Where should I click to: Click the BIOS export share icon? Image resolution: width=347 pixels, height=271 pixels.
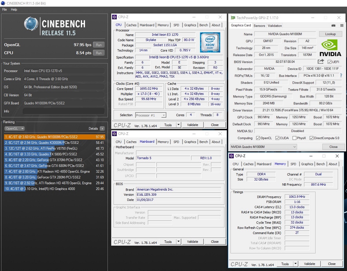321,62
